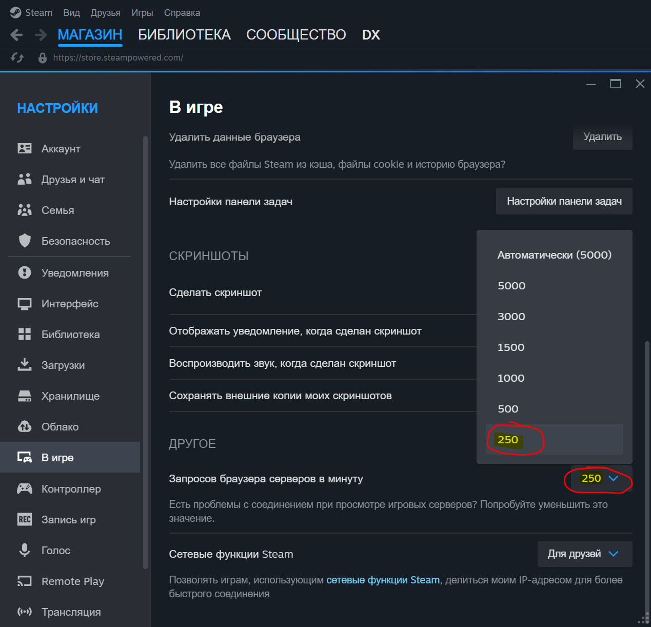Switch to the МАГАЗИН tab
Viewport: 651px width, 627px height.
[90, 35]
